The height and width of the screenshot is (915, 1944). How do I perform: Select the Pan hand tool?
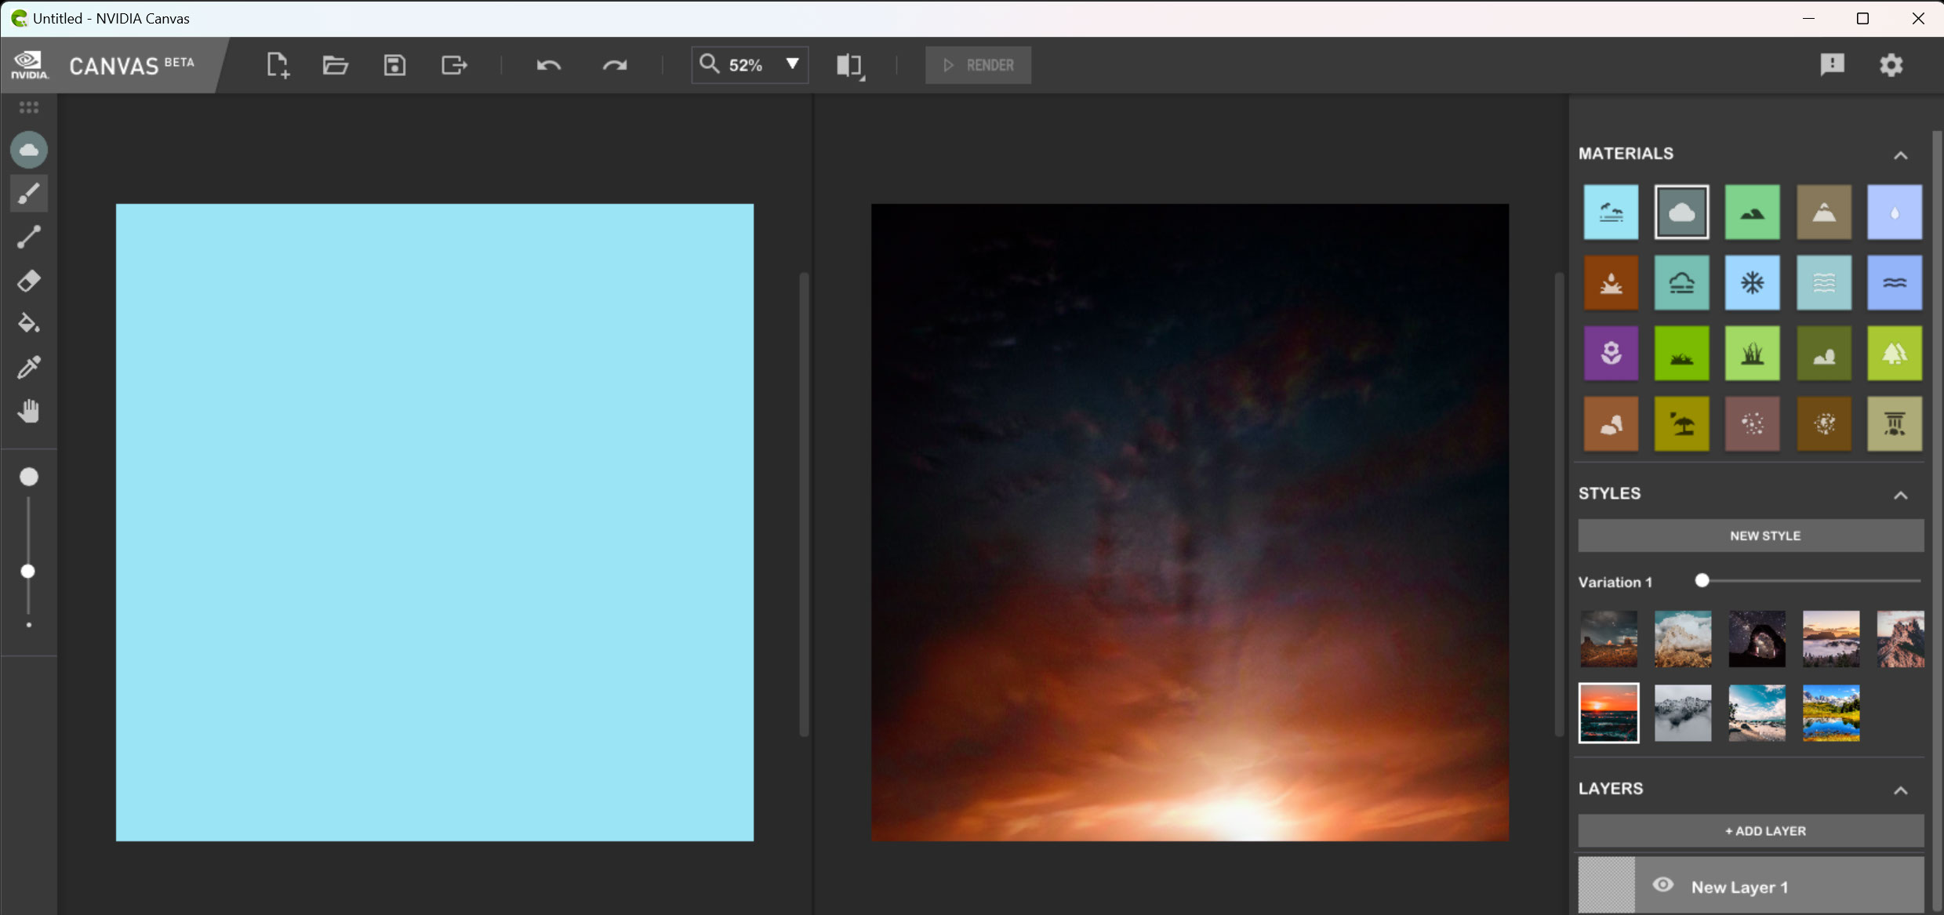click(29, 411)
